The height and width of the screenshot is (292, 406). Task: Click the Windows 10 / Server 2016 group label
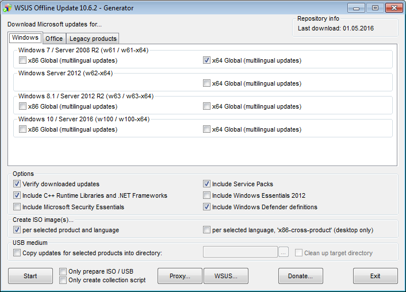click(x=84, y=119)
